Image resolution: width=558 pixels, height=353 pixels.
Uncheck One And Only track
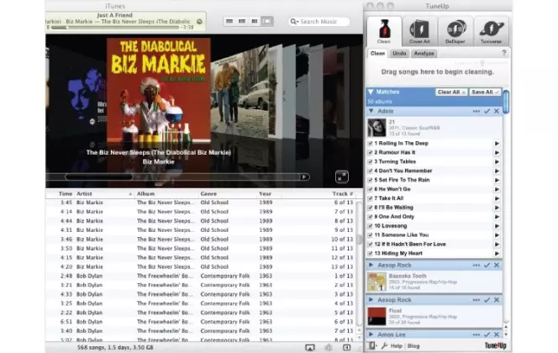[x=370, y=217]
